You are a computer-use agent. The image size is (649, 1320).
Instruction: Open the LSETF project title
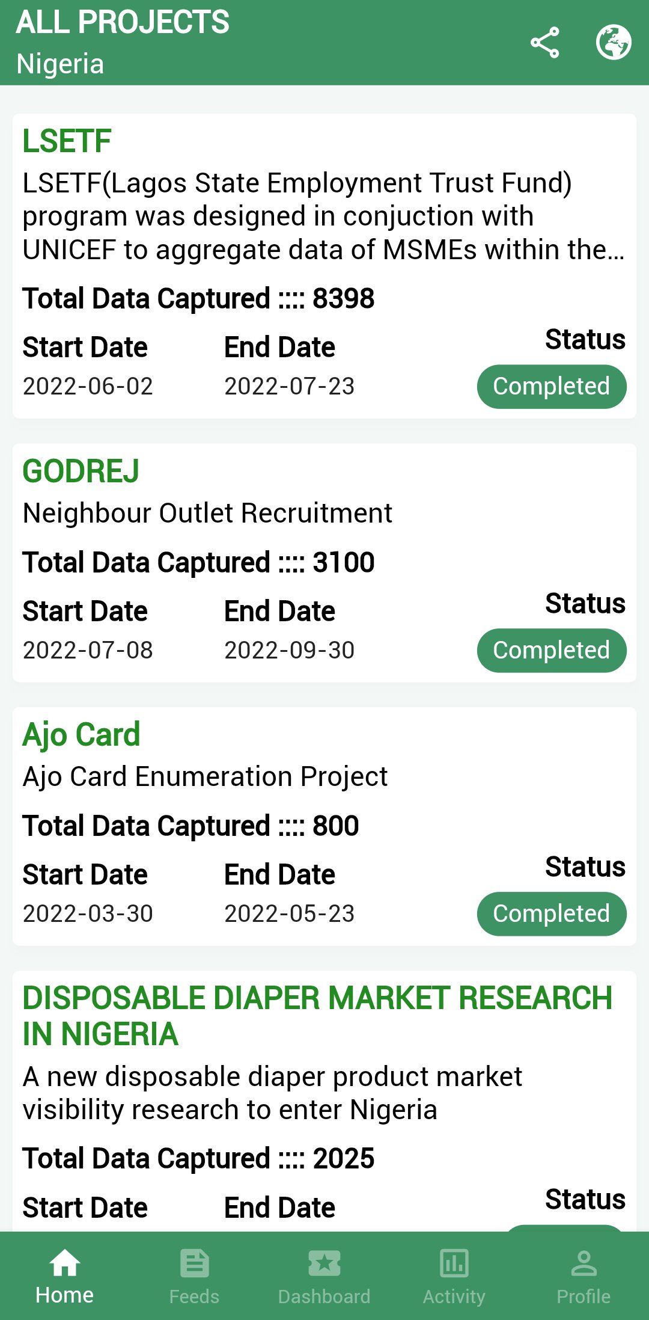point(67,141)
